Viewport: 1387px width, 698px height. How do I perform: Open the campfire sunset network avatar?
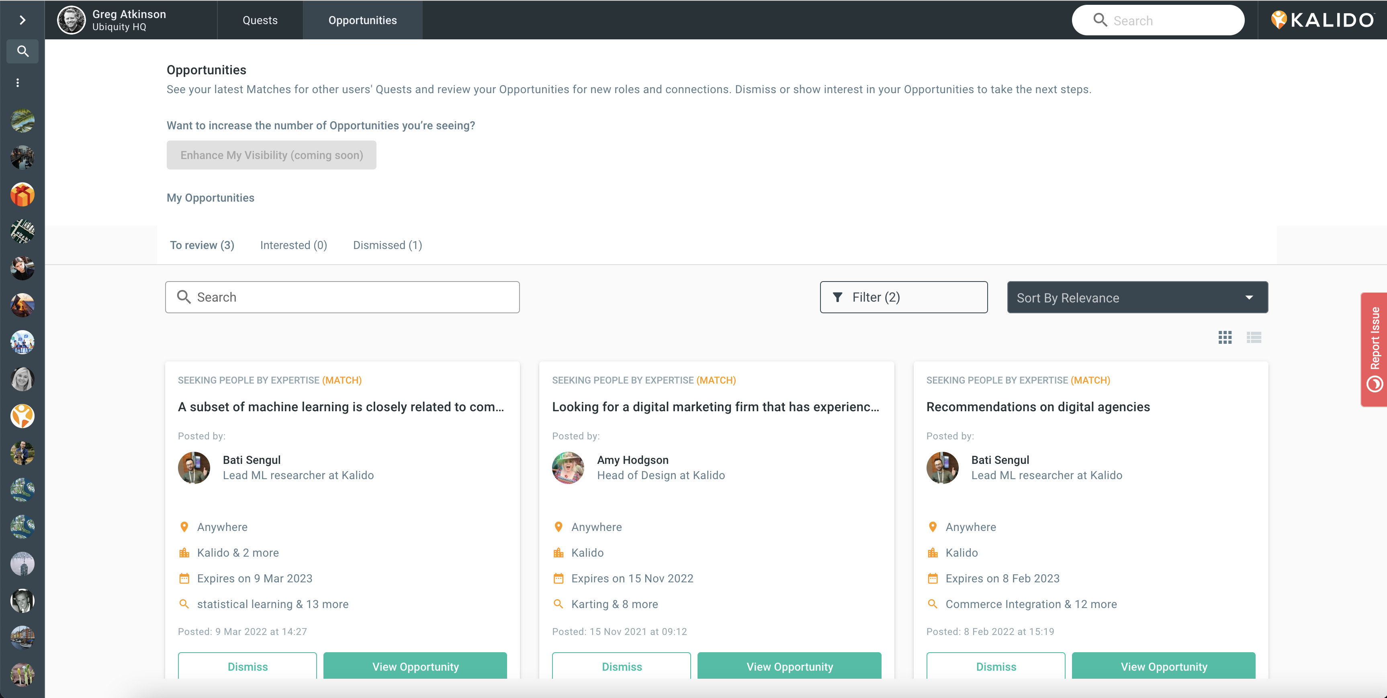point(22,305)
